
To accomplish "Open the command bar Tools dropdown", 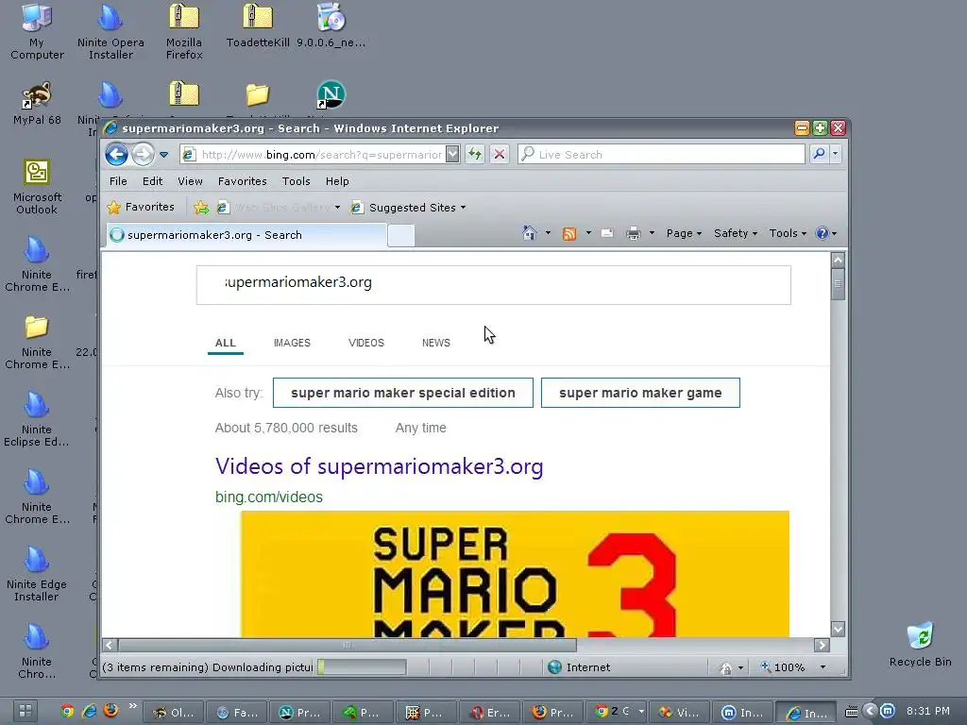I will pos(788,233).
